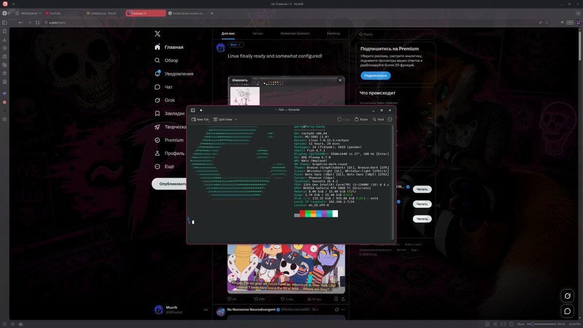Open the floating chat bubble button
The width and height of the screenshot is (583, 328).
tap(567, 311)
